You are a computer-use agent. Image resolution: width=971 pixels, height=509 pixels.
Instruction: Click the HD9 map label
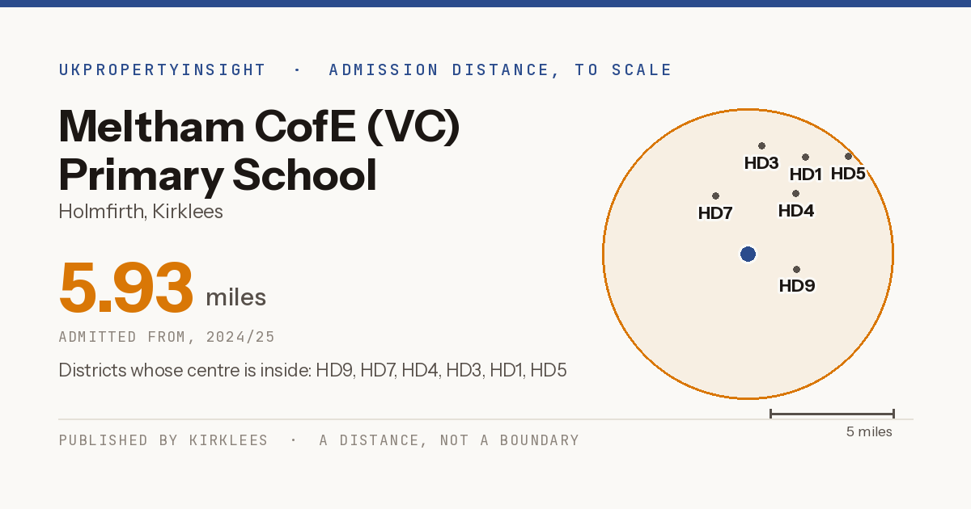796,285
